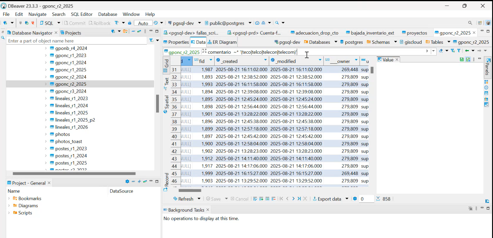Open the Export data dropdown arrow

[x=347, y=199]
